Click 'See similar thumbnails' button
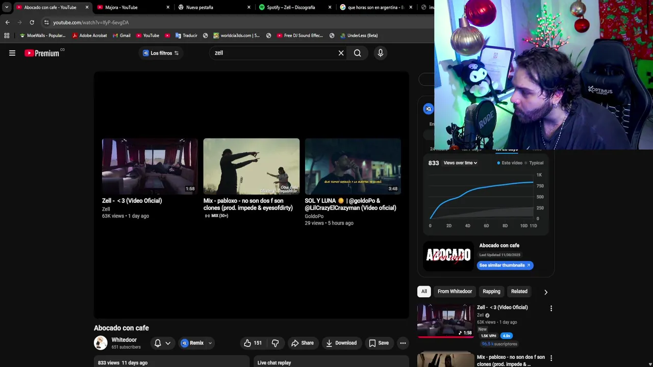 505,265
